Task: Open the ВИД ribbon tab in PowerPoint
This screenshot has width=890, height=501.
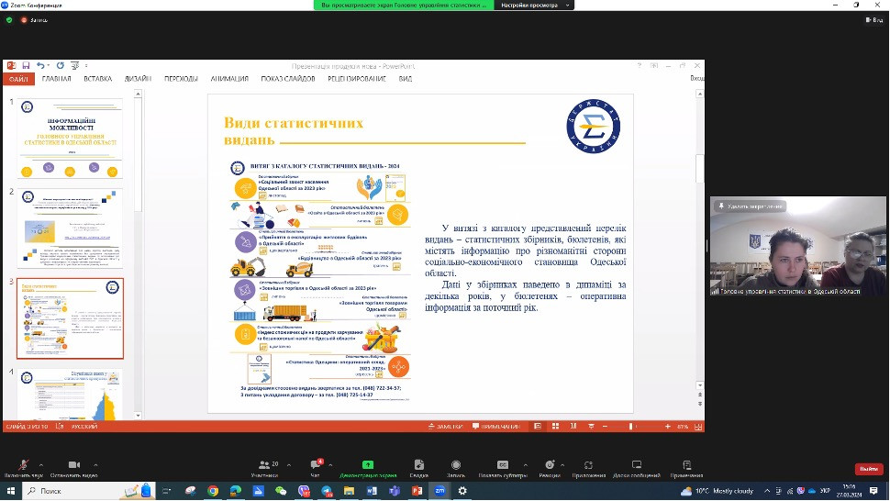Action: (406, 79)
